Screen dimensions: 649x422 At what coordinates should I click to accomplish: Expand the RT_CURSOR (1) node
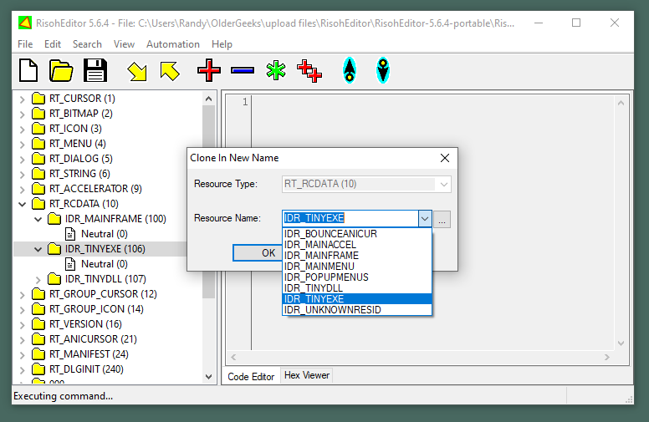(23, 99)
